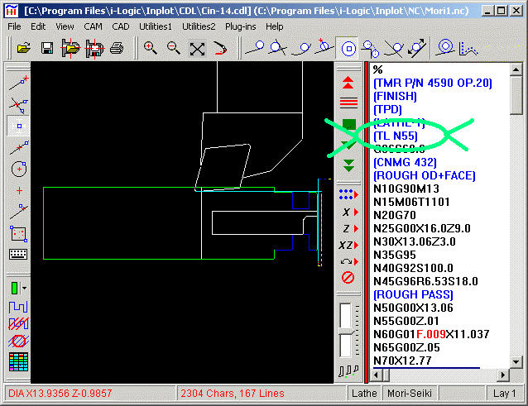Click the NC code panel scroll down arrow
528x406 pixels.
coord(516,361)
